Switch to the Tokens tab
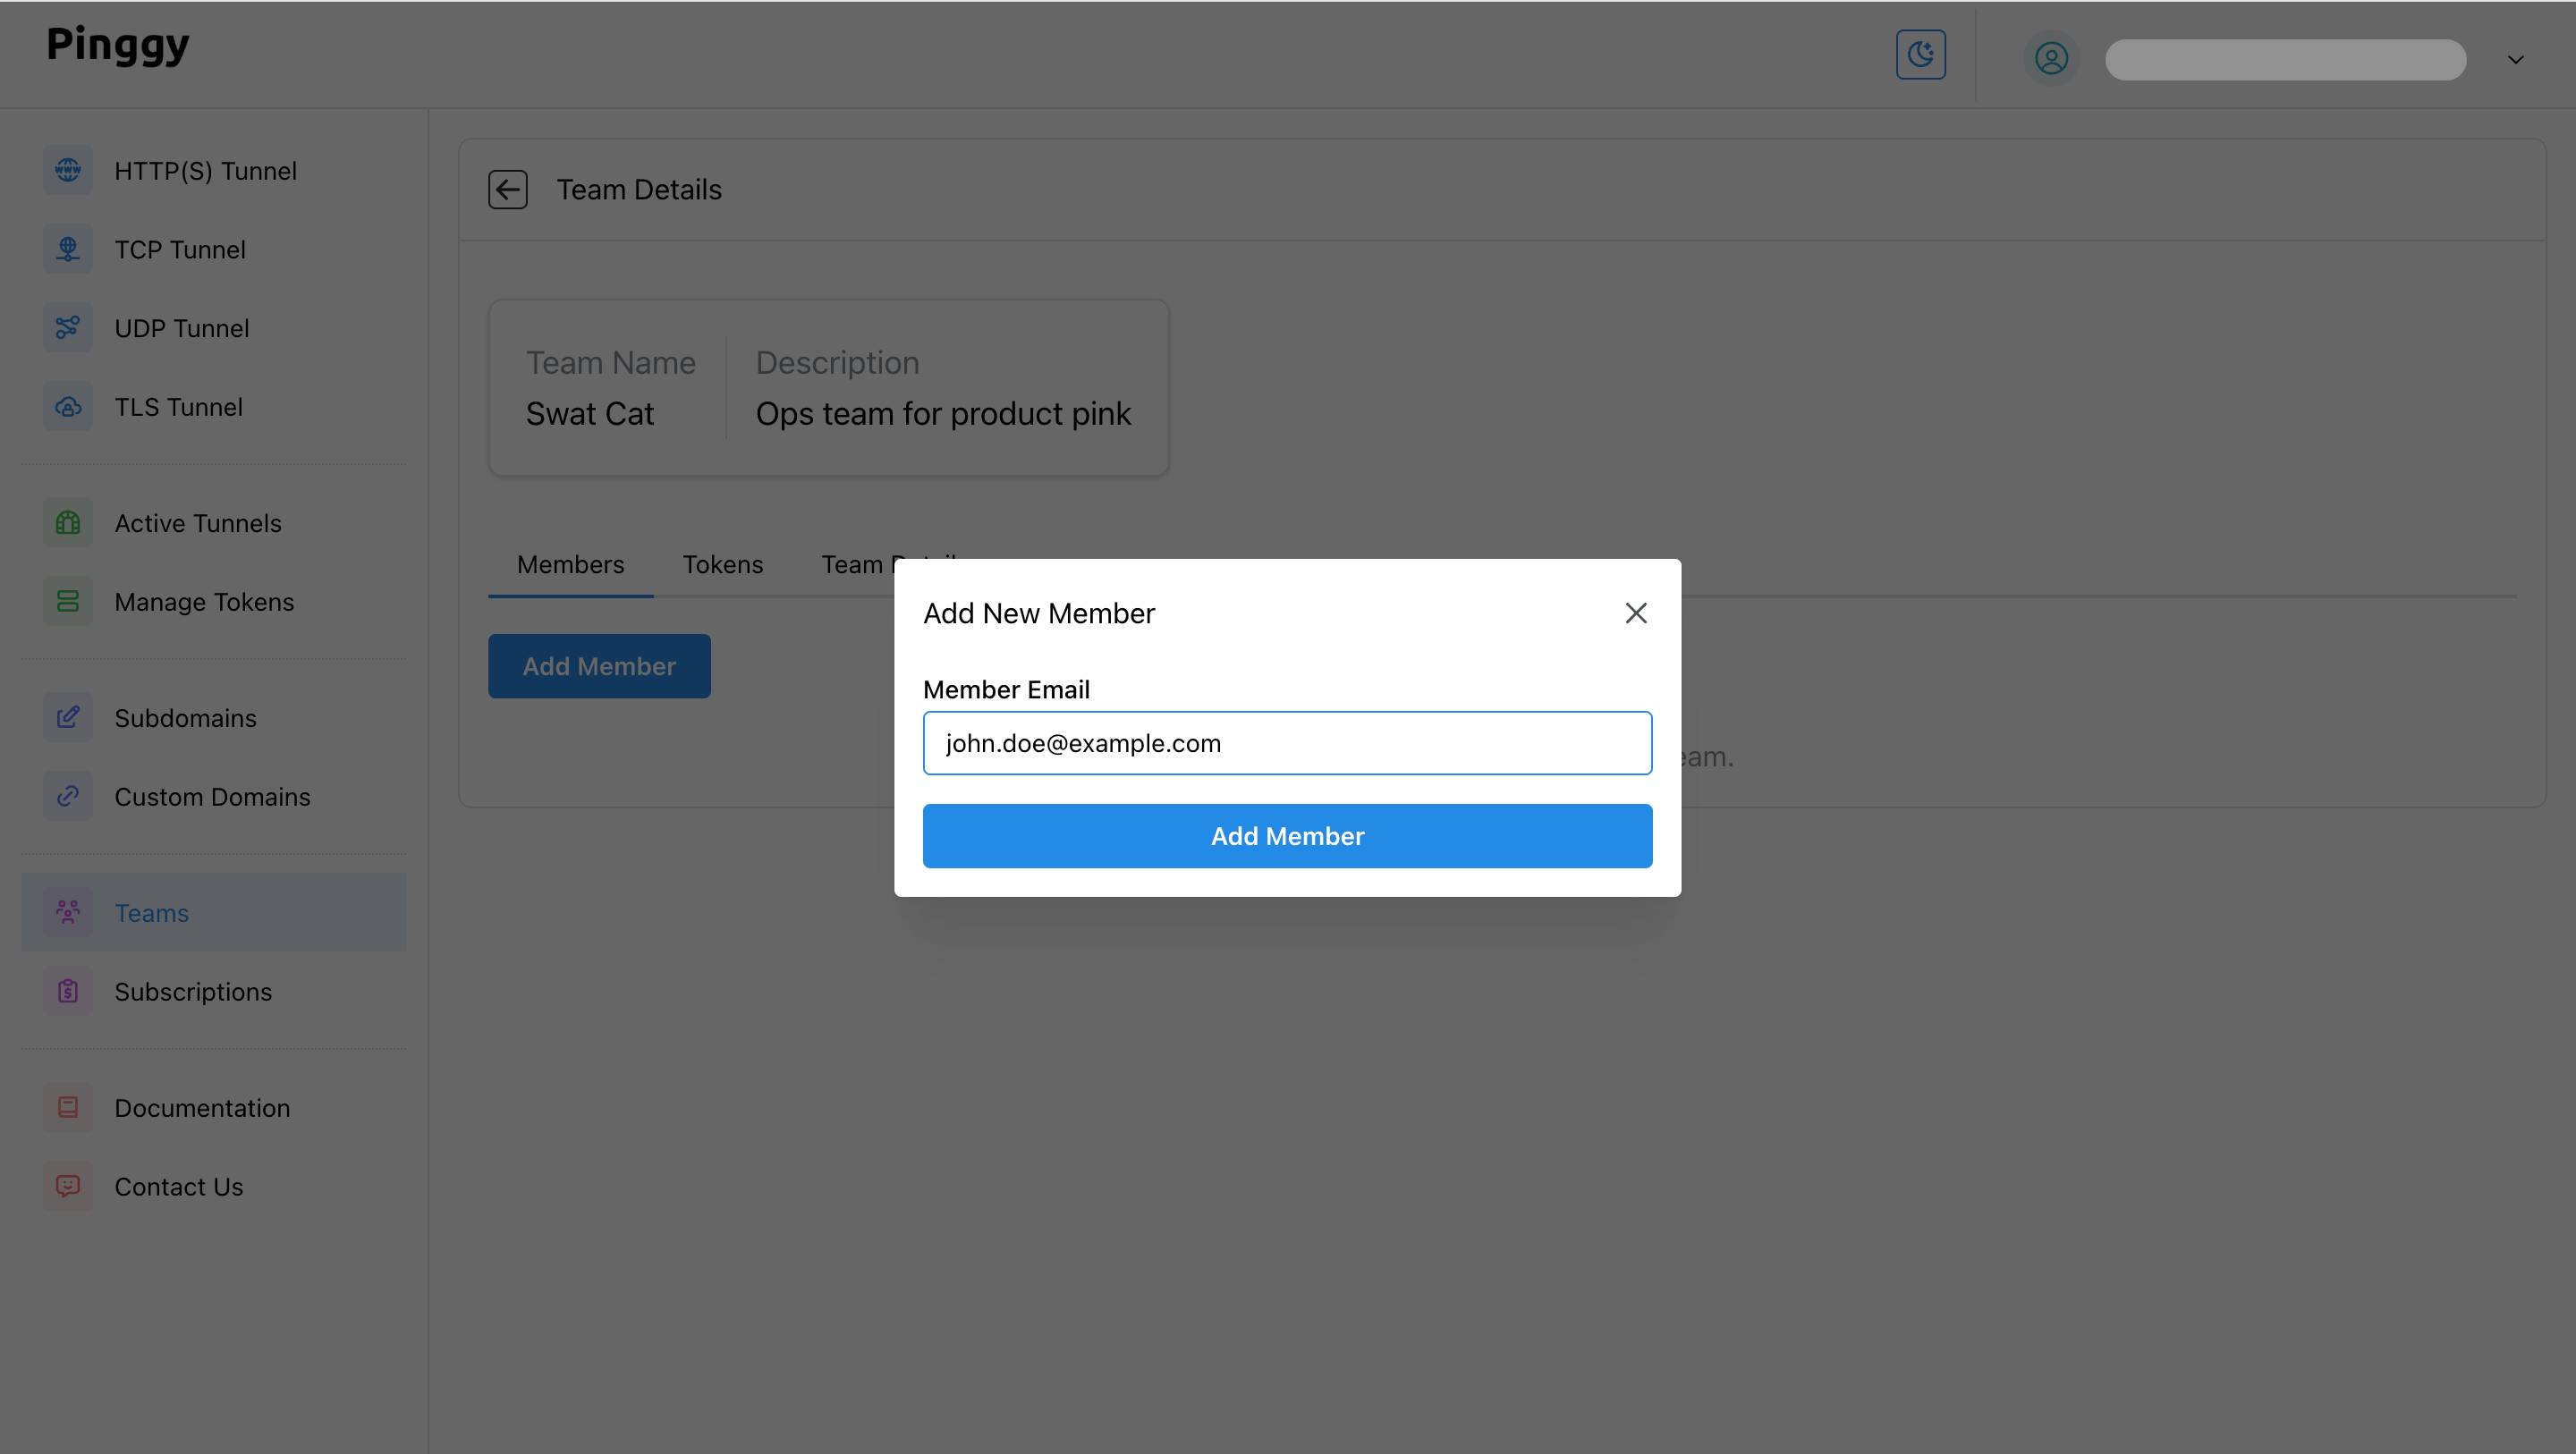The image size is (2576, 1454). (x=723, y=565)
